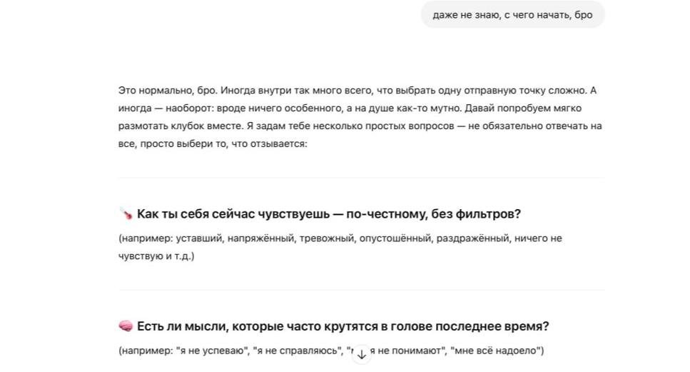Click the divider line above the thoughts question
The image size is (690, 372).
point(361,290)
